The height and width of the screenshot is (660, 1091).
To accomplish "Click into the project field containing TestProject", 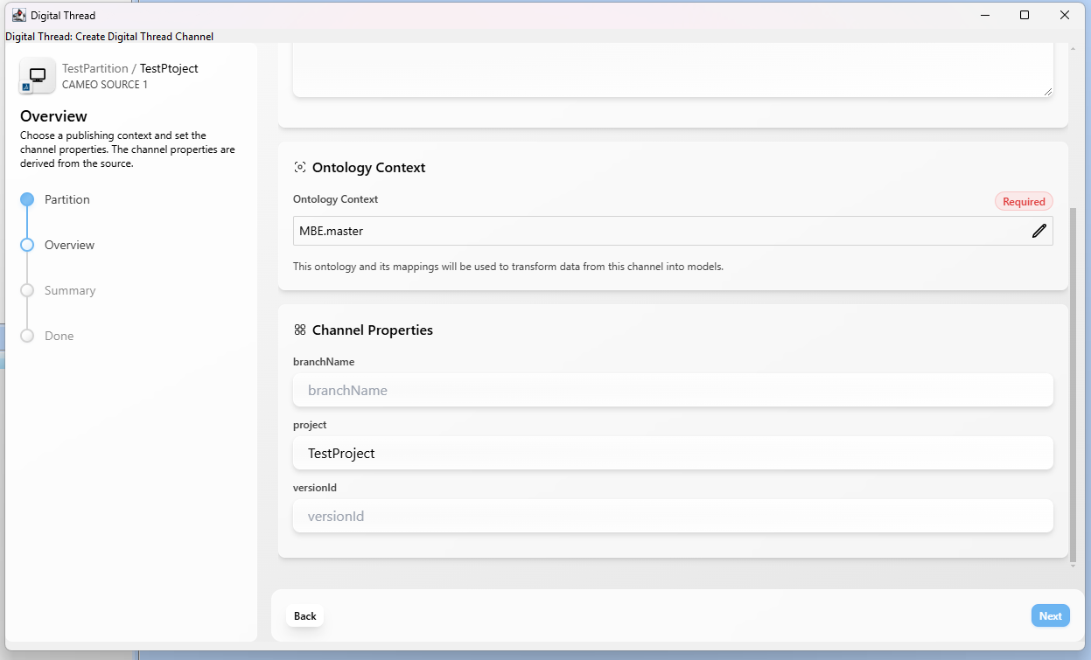I will tap(672, 453).
